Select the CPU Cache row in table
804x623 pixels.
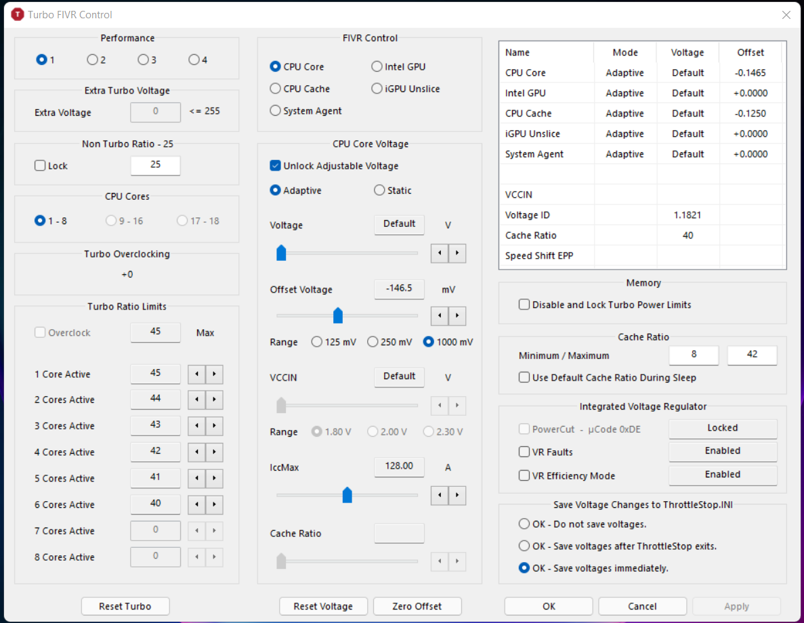click(x=642, y=113)
